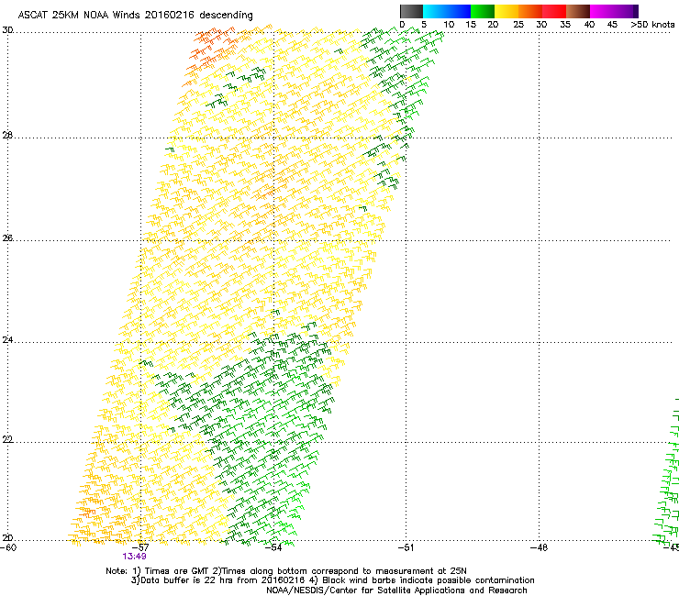Click the orange 25-30 knots color swatch
This screenshot has height=596, width=679.
coord(530,11)
